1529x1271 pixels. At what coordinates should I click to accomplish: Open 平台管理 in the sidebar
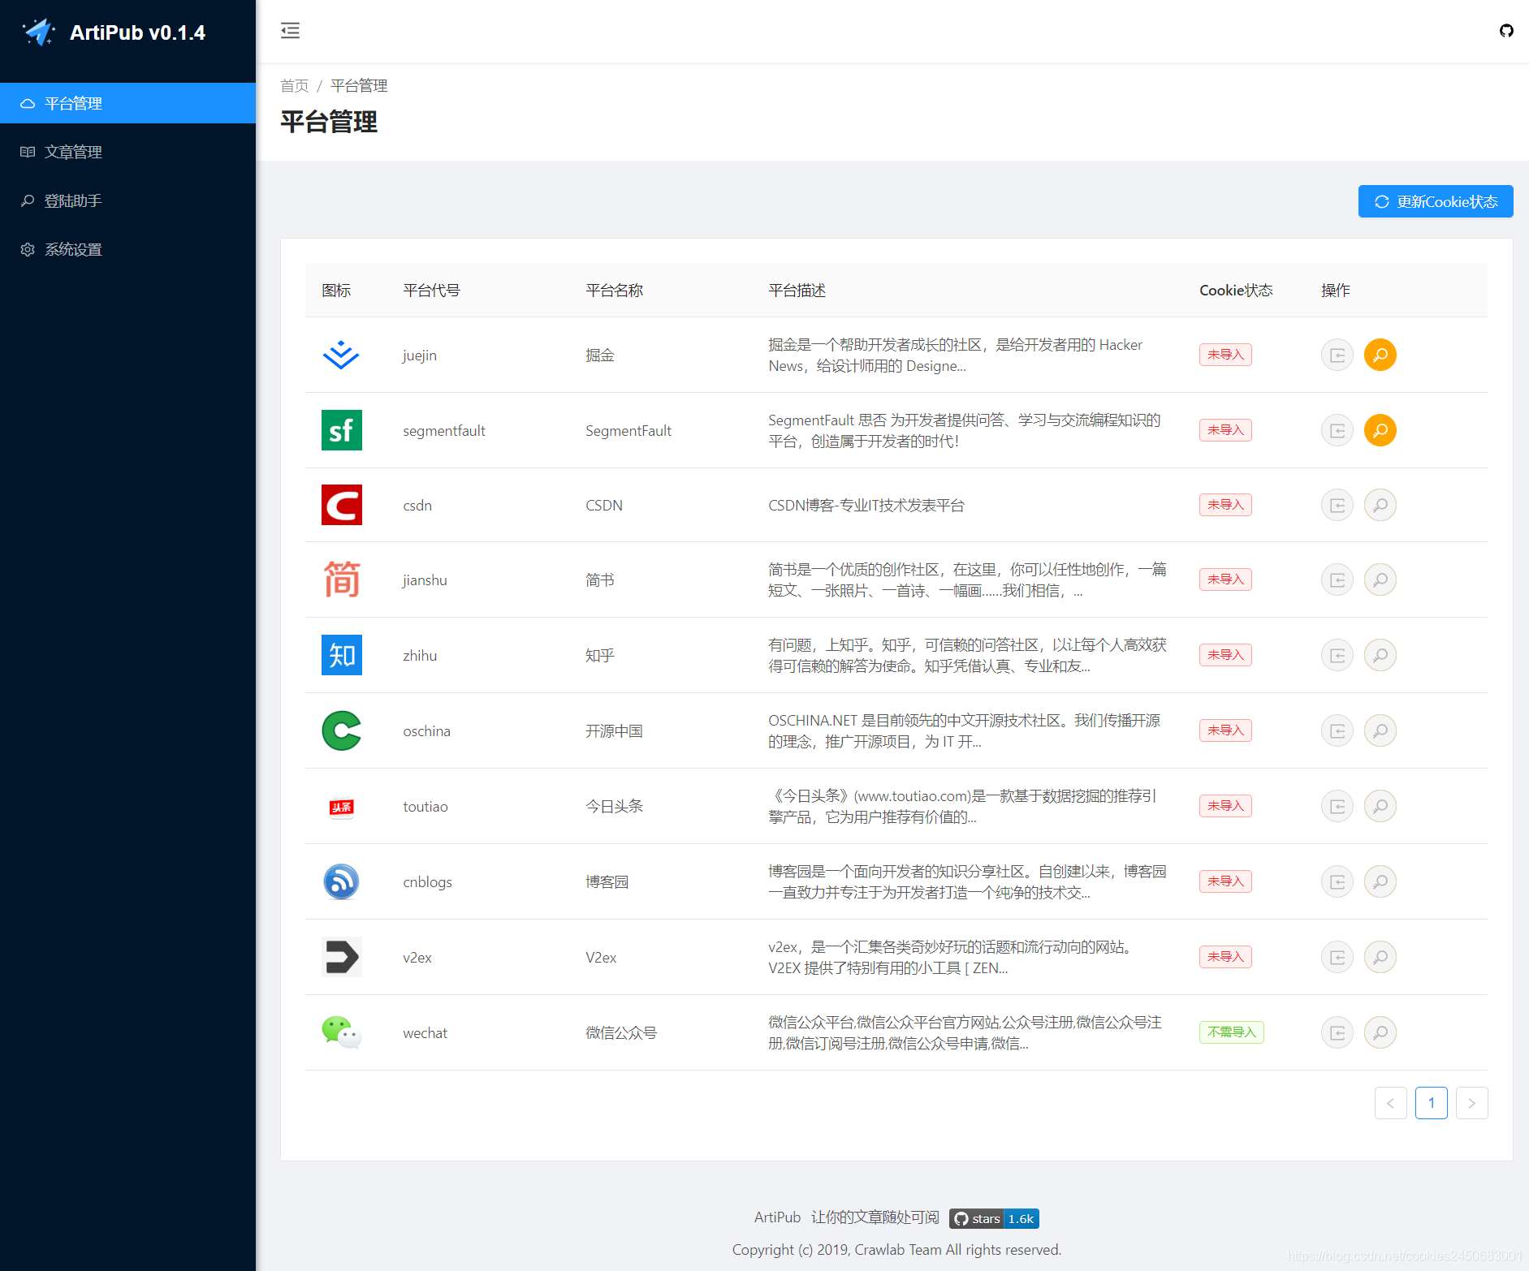127,103
